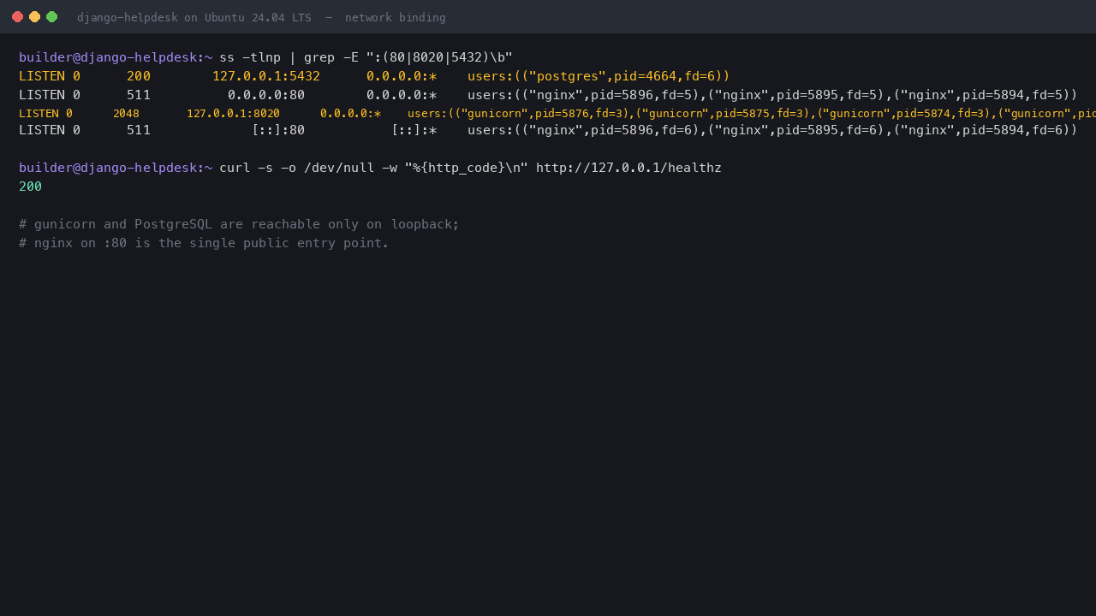Click the second prompt before the curl command
This screenshot has width=1096, height=616.
[x=116, y=168]
